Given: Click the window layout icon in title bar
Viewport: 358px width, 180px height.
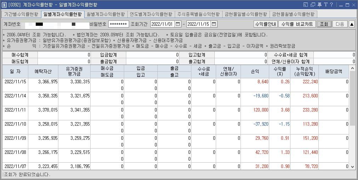Looking at the screenshot, I should tap(306, 5).
